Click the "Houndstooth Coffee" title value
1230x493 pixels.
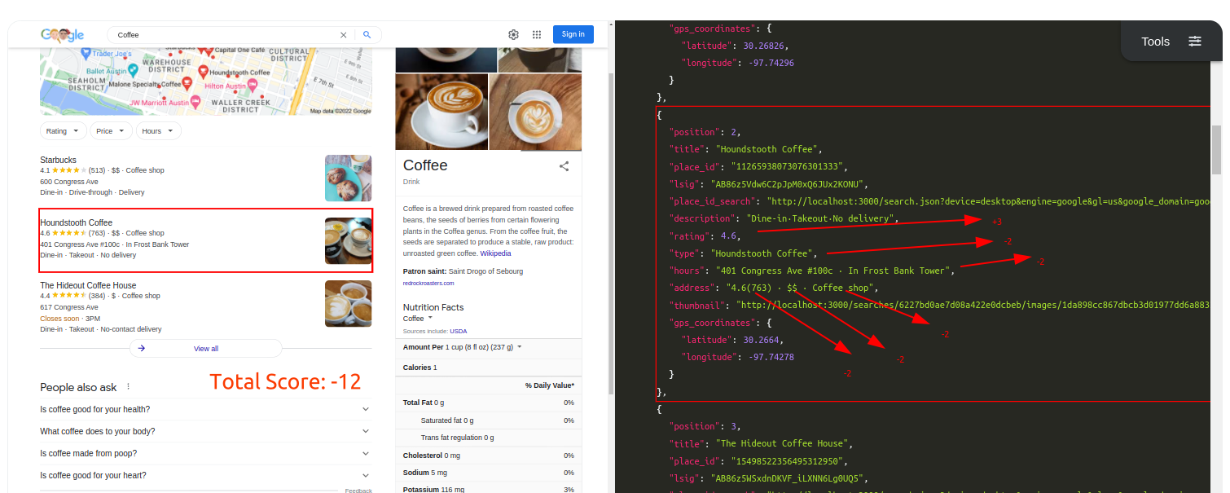coord(768,149)
